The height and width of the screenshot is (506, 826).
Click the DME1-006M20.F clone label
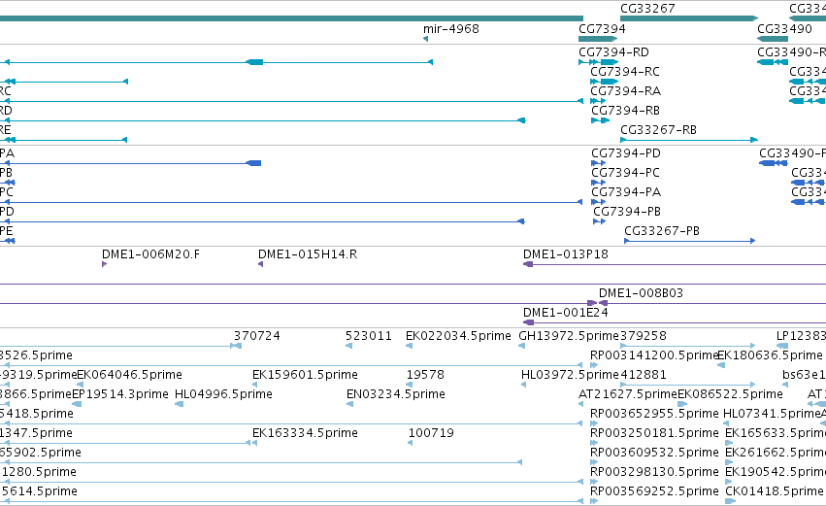(150, 254)
